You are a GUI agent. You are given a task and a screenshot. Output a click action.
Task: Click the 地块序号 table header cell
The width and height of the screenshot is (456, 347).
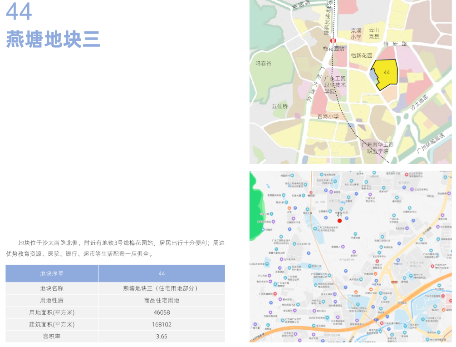[52, 273]
